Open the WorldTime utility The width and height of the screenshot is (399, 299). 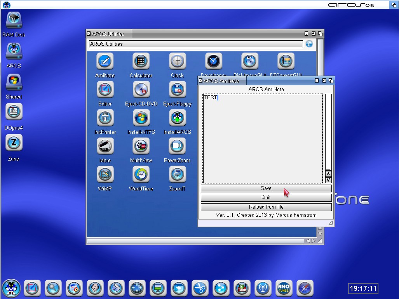(x=141, y=175)
